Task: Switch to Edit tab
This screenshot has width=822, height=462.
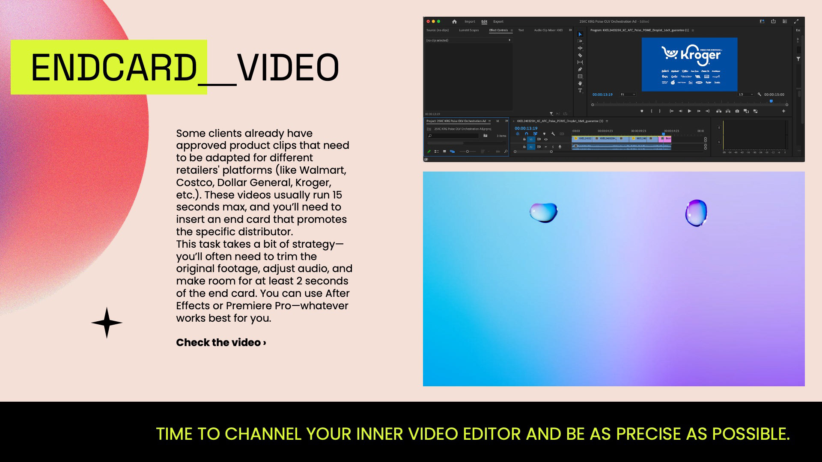Action: point(484,21)
